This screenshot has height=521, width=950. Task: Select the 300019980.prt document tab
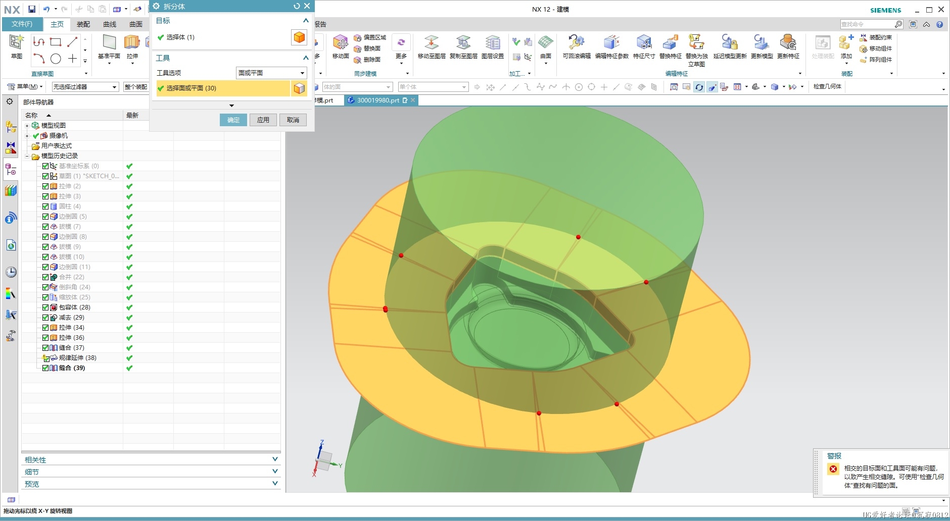(x=382, y=100)
